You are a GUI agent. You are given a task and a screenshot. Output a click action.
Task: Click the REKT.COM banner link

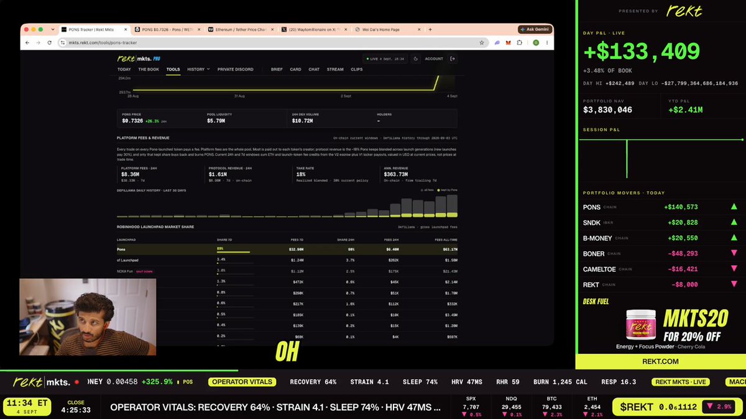coord(660,361)
